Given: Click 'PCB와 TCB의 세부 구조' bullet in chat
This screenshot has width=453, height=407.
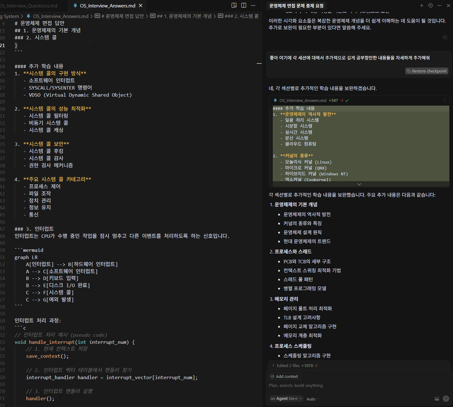Looking at the screenshot, I should click(307, 261).
